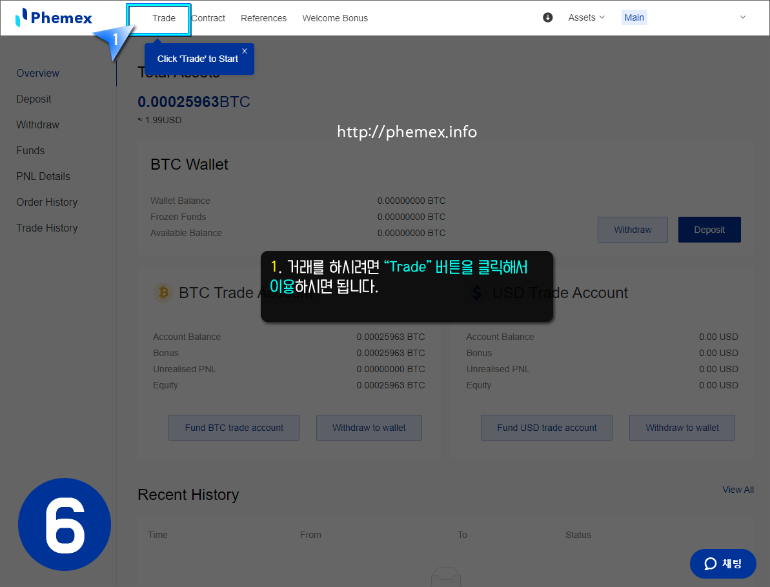Expand the Assets dropdown
This screenshot has height=587, width=770.
(586, 17)
